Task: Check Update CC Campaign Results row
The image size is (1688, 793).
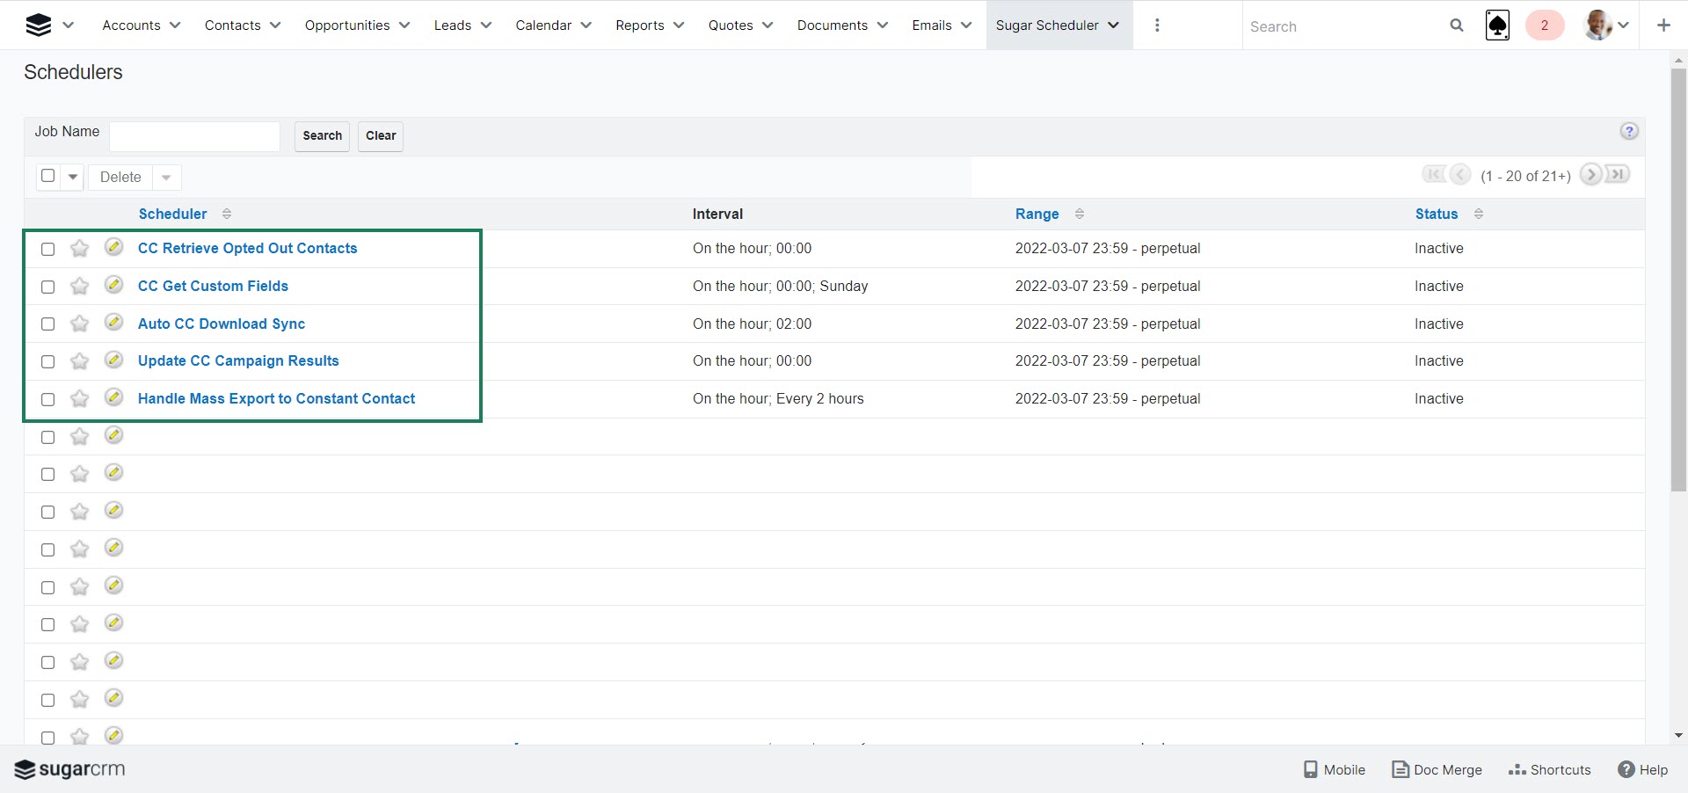Action: click(48, 362)
